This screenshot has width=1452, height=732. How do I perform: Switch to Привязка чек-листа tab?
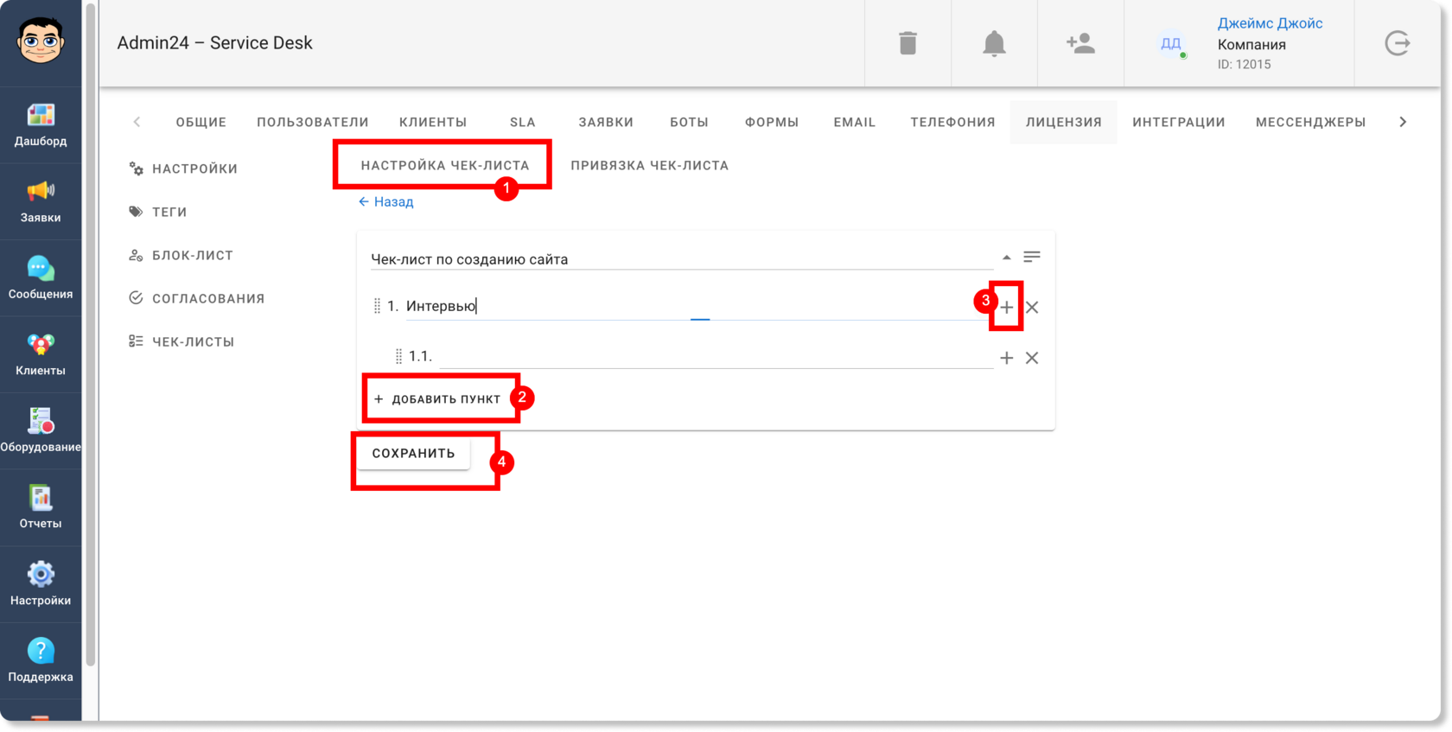(649, 165)
